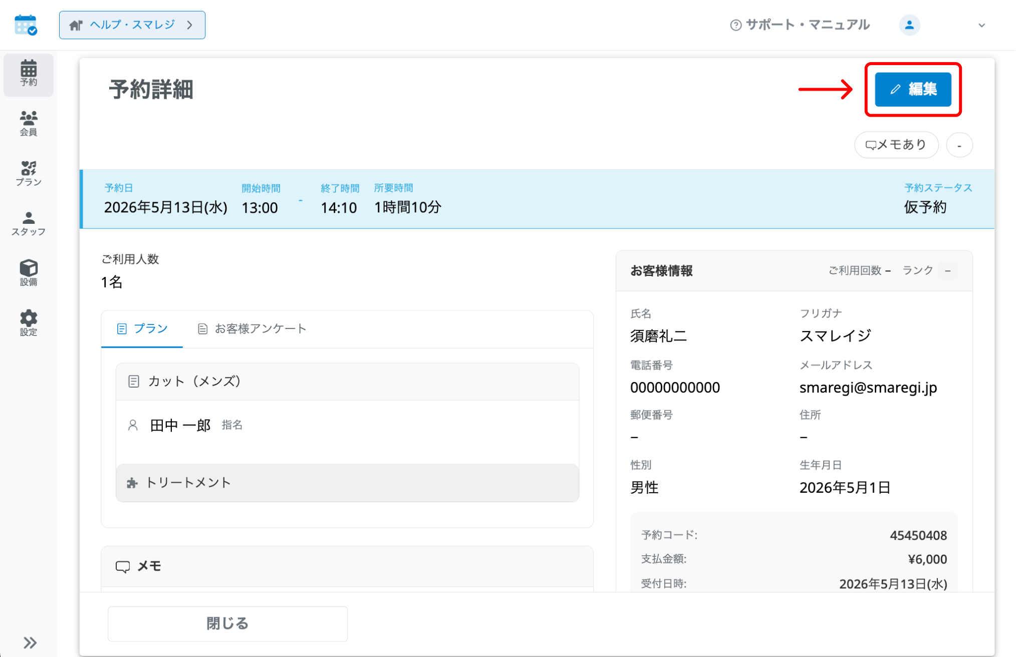This screenshot has height=657, width=1016.
Task: Click the user account avatar icon
Action: [909, 25]
